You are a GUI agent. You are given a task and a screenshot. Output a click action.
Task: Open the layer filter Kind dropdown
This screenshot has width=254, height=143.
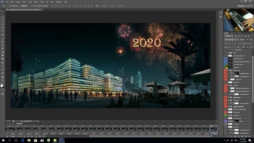(228, 36)
